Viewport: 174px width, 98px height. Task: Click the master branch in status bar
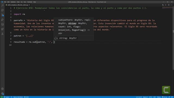click(7, 97)
